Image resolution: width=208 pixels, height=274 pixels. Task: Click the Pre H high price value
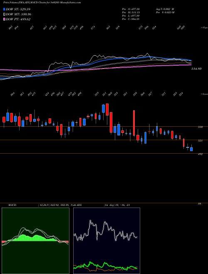click(x=135, y=12)
